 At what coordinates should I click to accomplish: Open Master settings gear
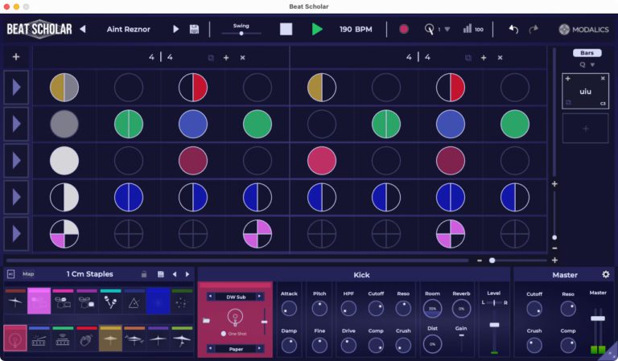coord(605,274)
